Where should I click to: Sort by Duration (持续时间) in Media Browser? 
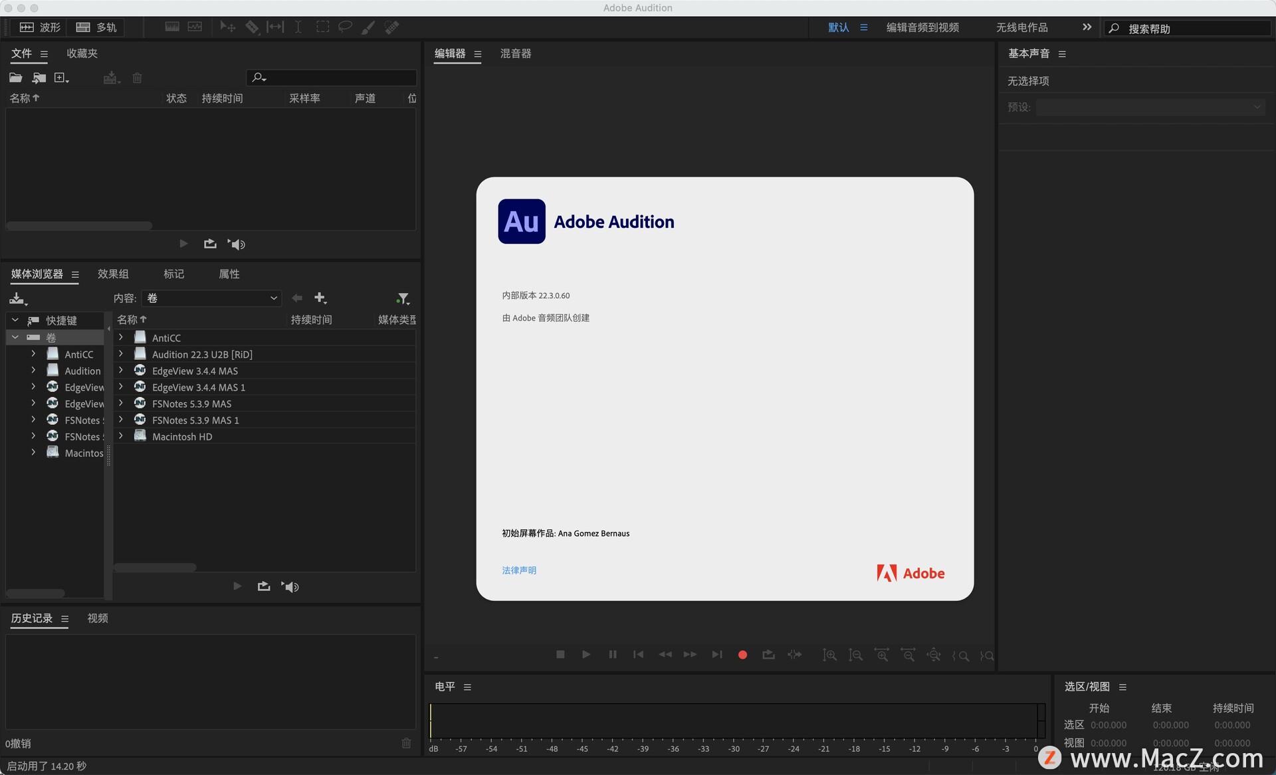click(x=311, y=320)
